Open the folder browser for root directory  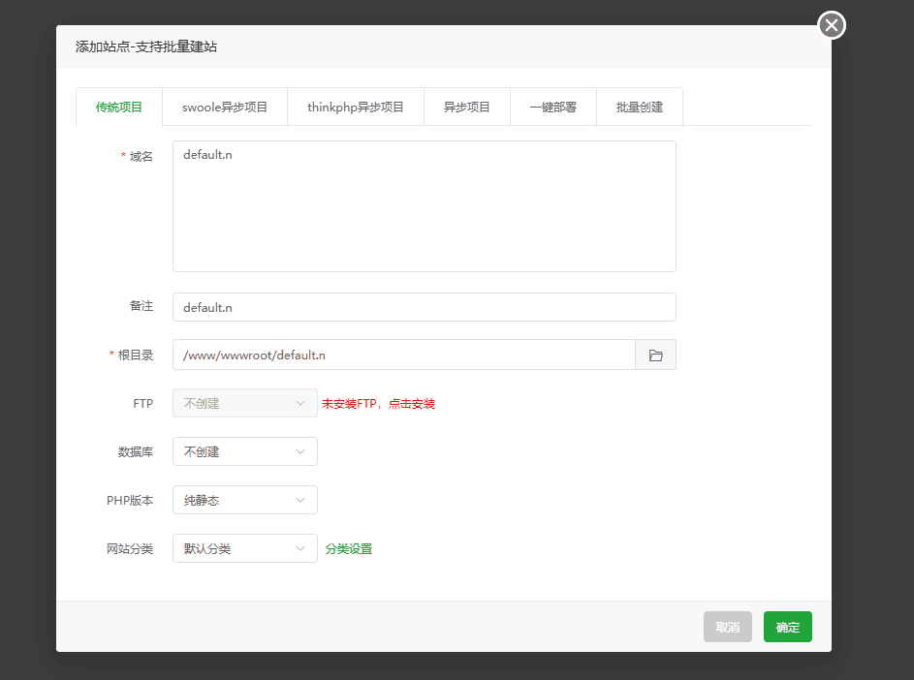[x=655, y=355]
